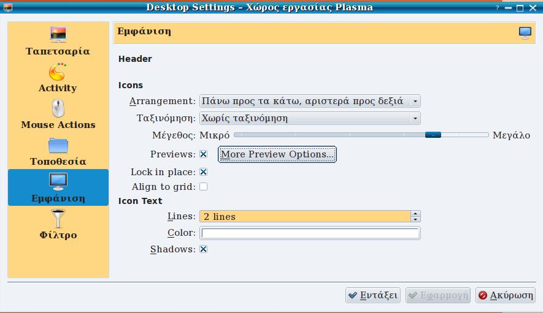This screenshot has width=543, height=313.
Task: Cancel with the Ακύρωση button
Action: click(506, 295)
